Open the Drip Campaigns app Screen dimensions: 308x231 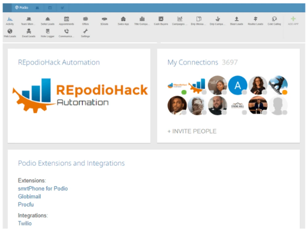pyautogui.click(x=217, y=21)
